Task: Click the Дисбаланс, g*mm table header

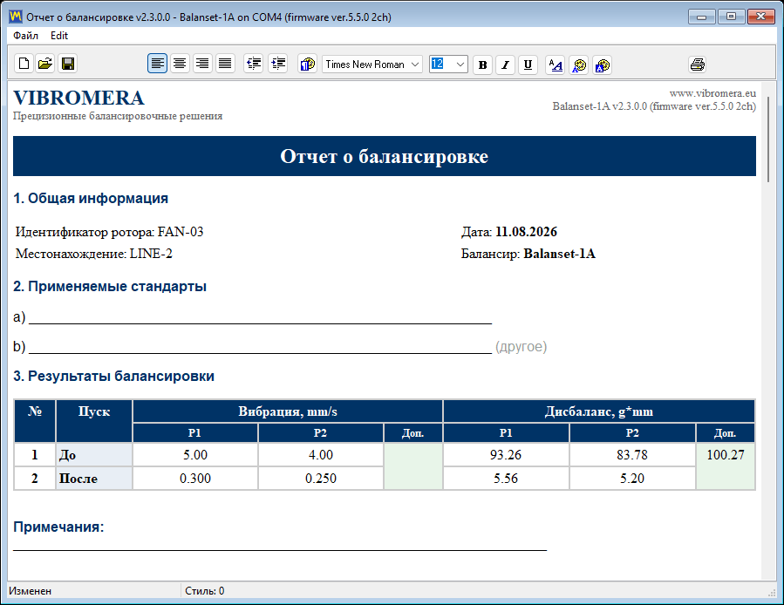Action: (x=598, y=411)
